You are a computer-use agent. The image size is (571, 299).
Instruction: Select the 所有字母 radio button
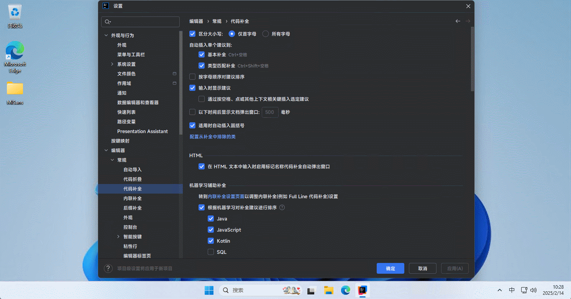tap(266, 34)
